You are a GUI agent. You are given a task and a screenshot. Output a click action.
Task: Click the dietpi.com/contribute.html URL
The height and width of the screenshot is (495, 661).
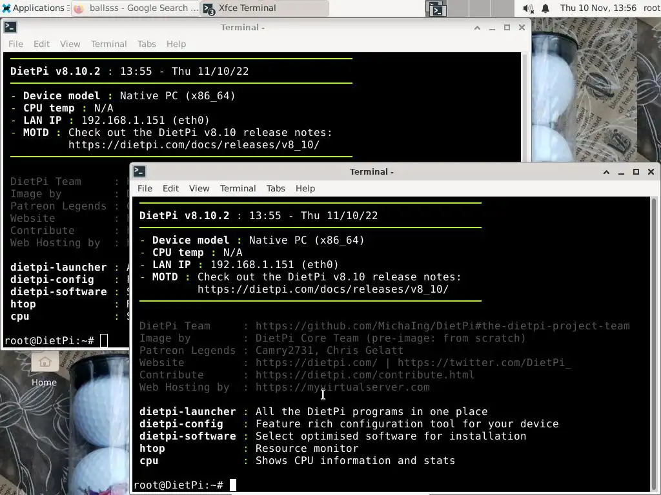tap(365, 374)
